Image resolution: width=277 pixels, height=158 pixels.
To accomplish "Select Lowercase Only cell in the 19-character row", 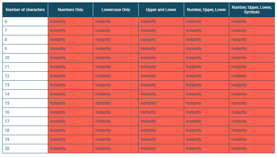I will [x=116, y=140].
